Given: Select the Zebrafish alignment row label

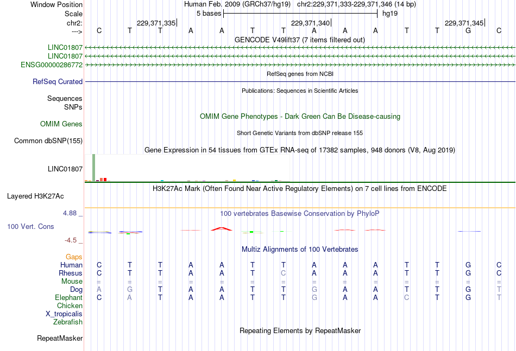Looking at the screenshot, I should tap(68, 322).
